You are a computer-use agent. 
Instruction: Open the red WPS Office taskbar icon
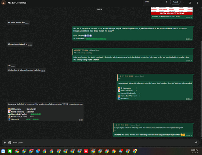(86, 151)
